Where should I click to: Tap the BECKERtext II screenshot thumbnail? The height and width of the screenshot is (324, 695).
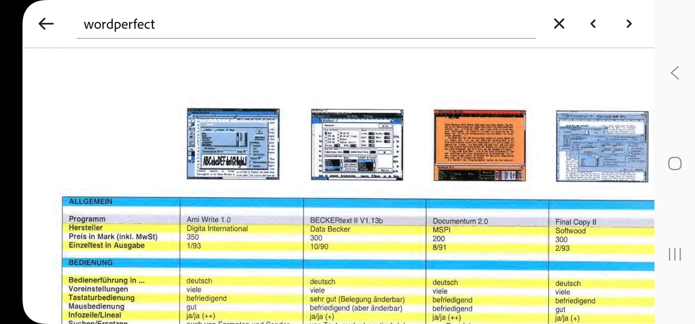pos(357,144)
